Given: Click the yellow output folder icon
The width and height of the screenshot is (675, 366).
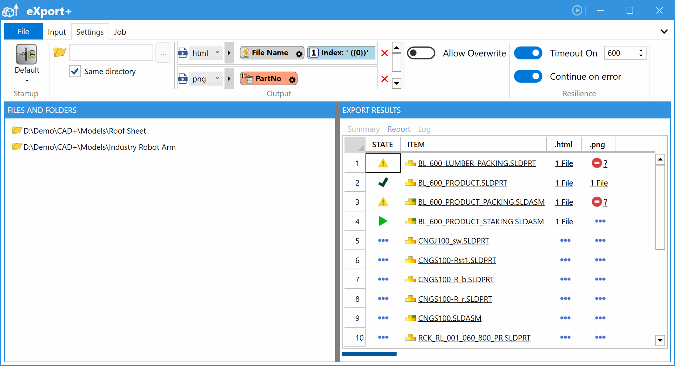Looking at the screenshot, I should (59, 52).
